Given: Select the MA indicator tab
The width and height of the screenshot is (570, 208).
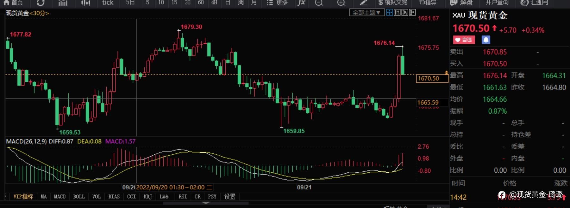Looking at the screenshot, I should click(44, 197).
